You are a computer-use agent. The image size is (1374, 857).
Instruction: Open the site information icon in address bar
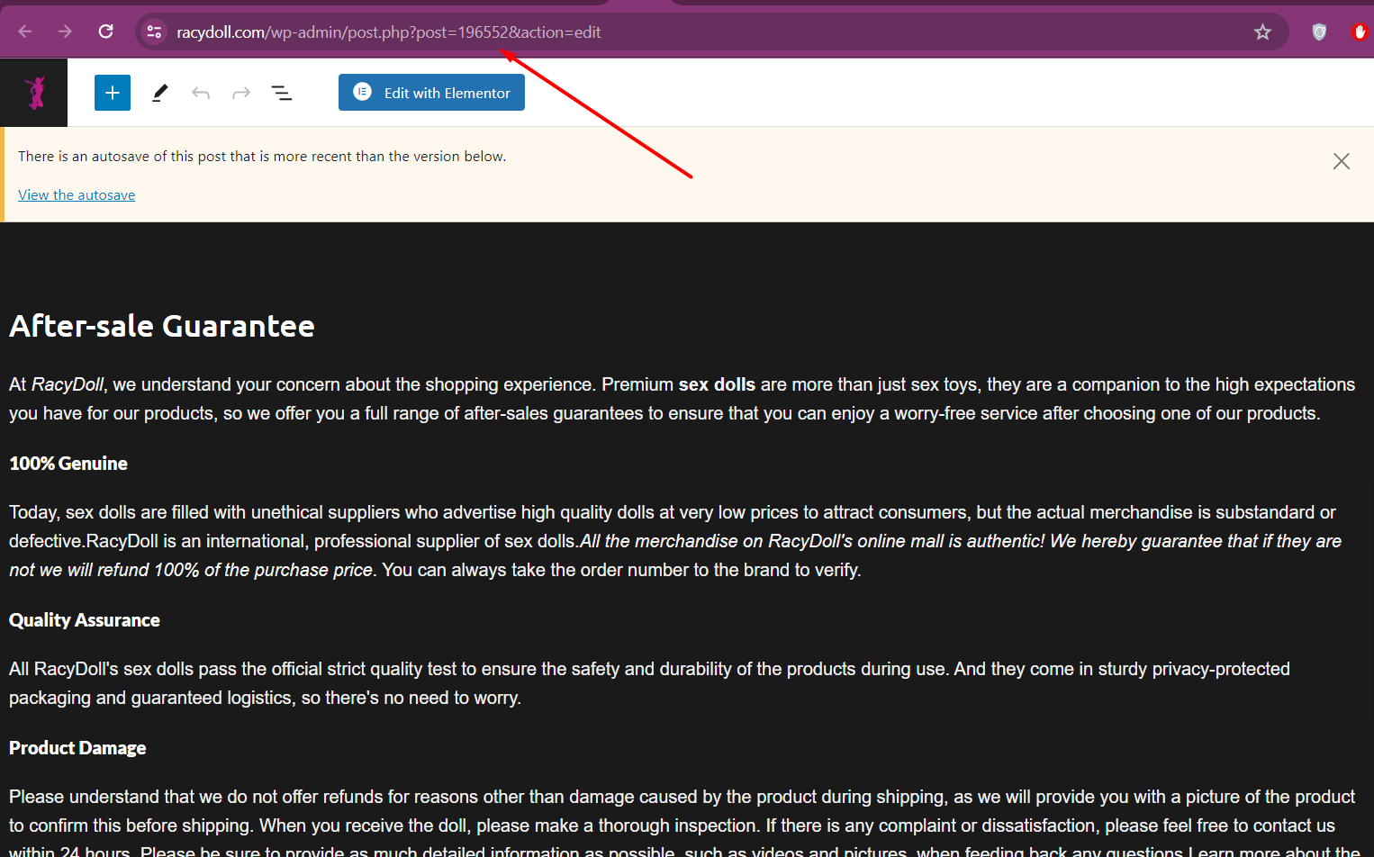click(x=154, y=32)
